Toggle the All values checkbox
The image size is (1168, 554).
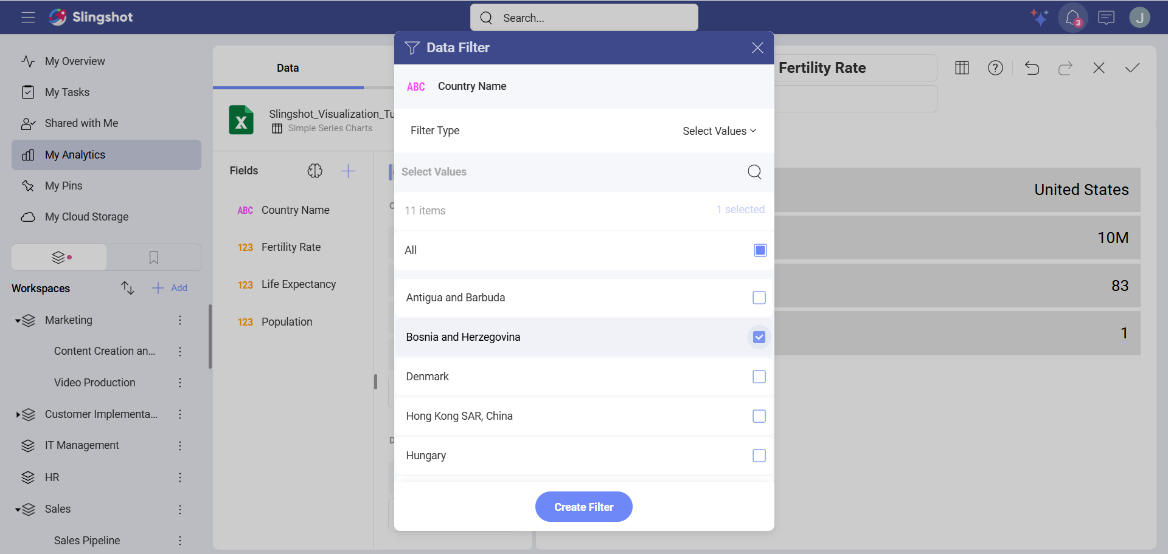coord(760,250)
